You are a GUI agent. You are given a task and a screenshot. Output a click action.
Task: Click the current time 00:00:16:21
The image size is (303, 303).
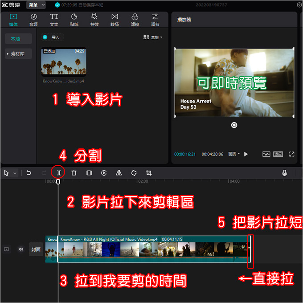pyautogui.click(x=185, y=154)
